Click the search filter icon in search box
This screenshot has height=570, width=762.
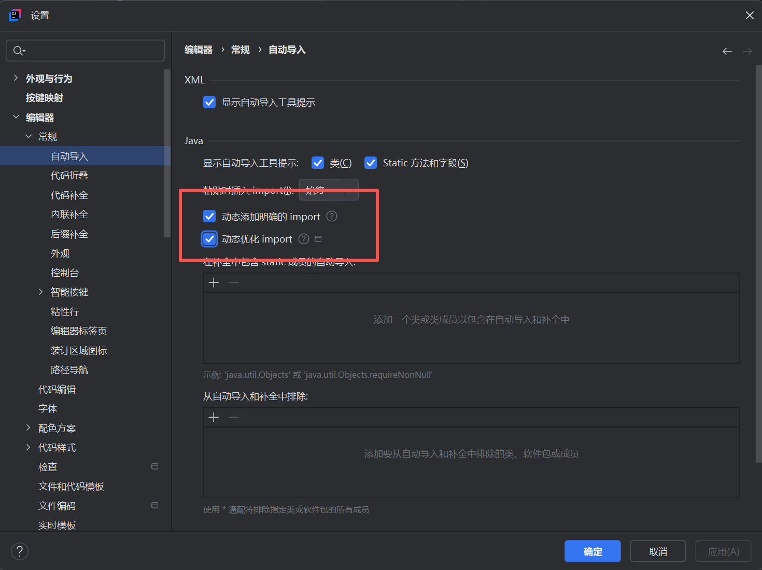click(19, 50)
